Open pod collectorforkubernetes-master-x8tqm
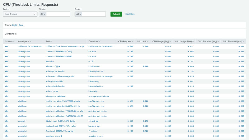 point(65,46)
